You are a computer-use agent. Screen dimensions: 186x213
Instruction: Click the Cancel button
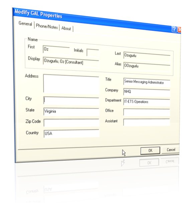point(171,150)
